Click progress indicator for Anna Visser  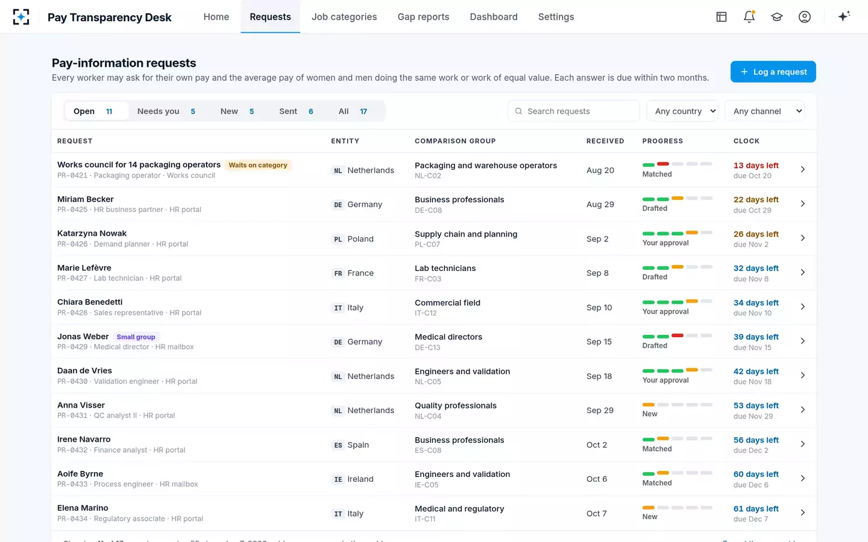tap(678, 405)
